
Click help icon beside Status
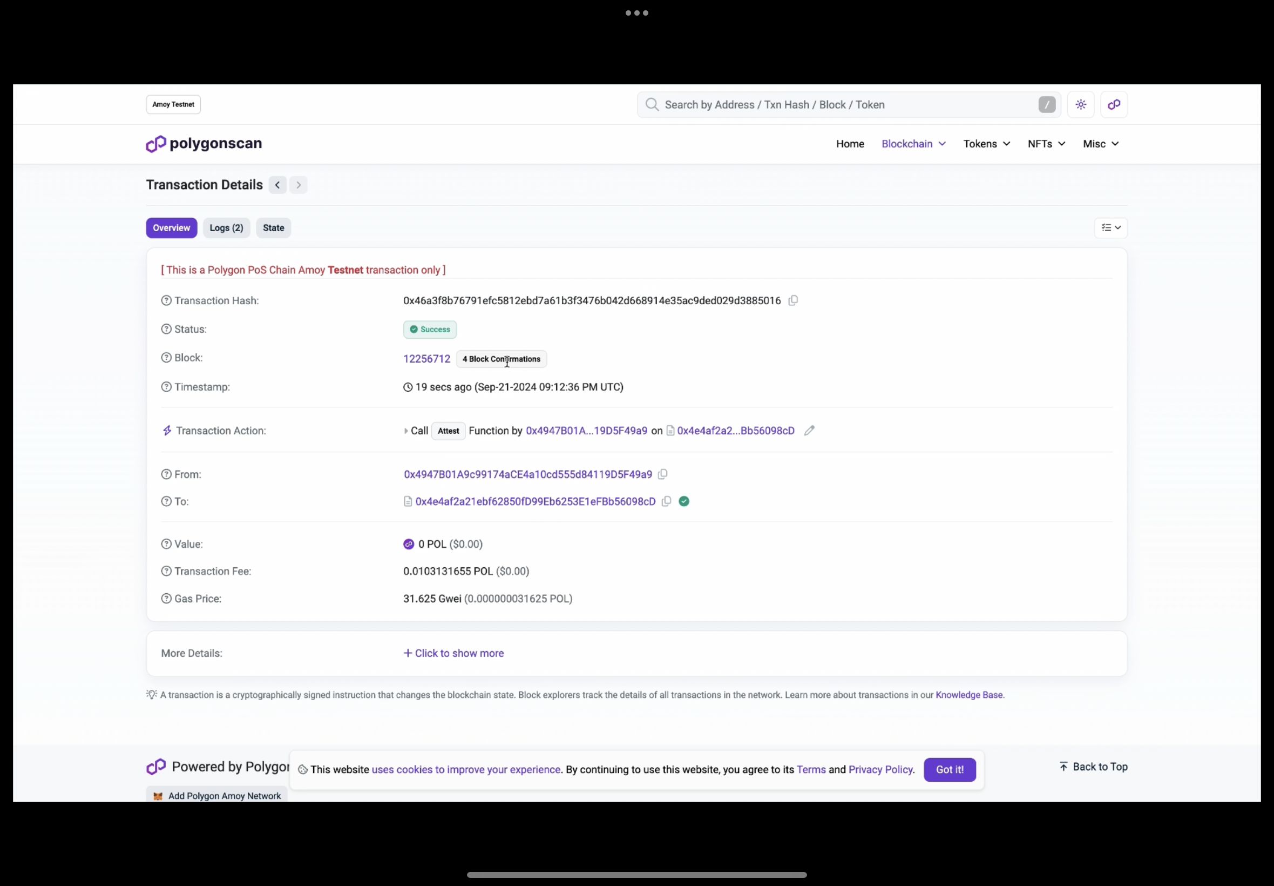166,329
